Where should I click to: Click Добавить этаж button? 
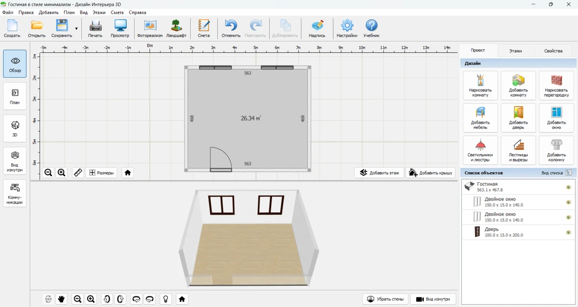(x=379, y=173)
